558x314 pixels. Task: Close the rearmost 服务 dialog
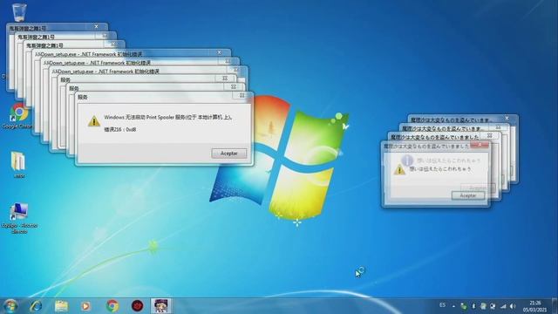point(225,78)
